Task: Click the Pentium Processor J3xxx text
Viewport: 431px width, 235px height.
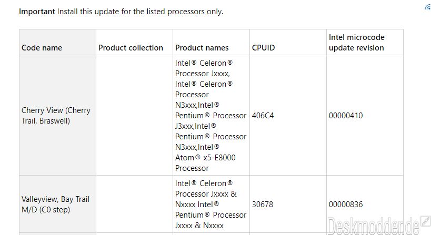Action: 211,121
